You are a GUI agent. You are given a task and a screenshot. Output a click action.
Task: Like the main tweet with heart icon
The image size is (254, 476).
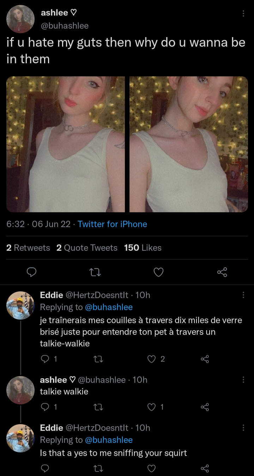[x=159, y=272]
